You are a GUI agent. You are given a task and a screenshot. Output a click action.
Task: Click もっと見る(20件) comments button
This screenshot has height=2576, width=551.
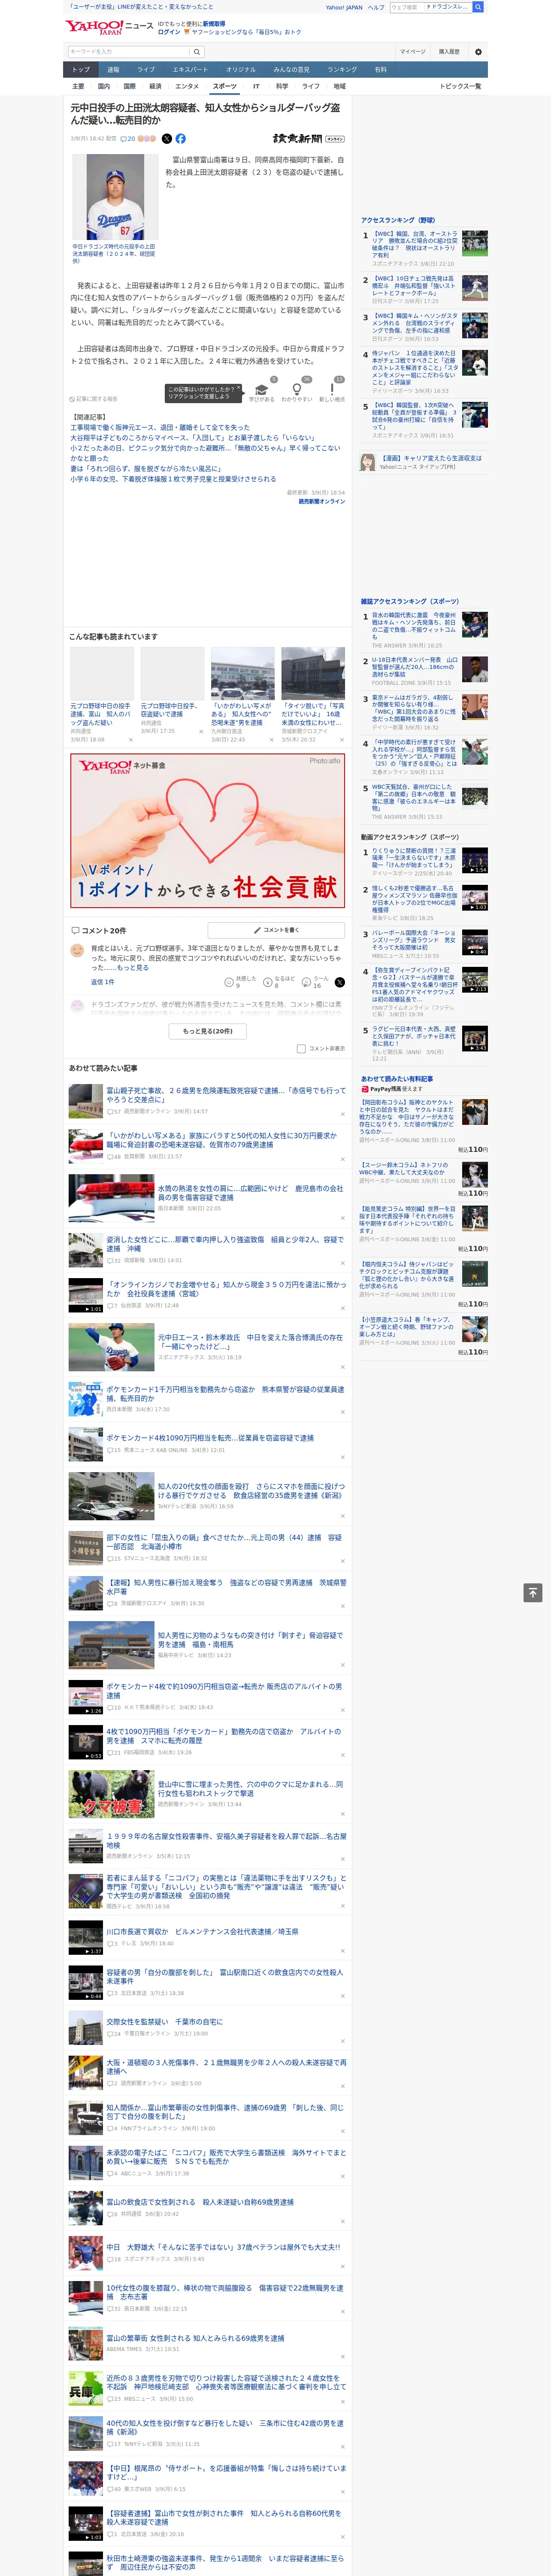[x=208, y=1031]
